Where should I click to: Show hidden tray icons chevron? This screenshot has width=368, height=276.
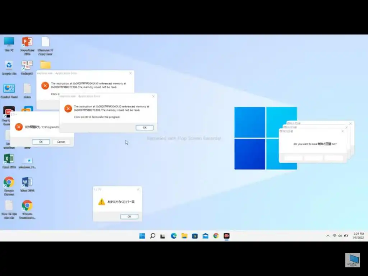(x=328, y=236)
